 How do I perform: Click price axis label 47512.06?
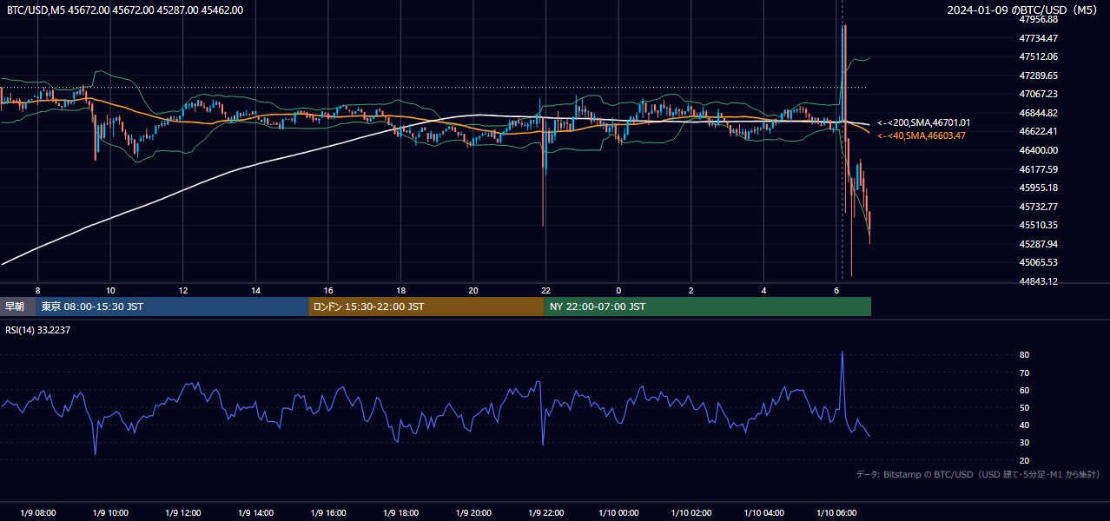1039,56
